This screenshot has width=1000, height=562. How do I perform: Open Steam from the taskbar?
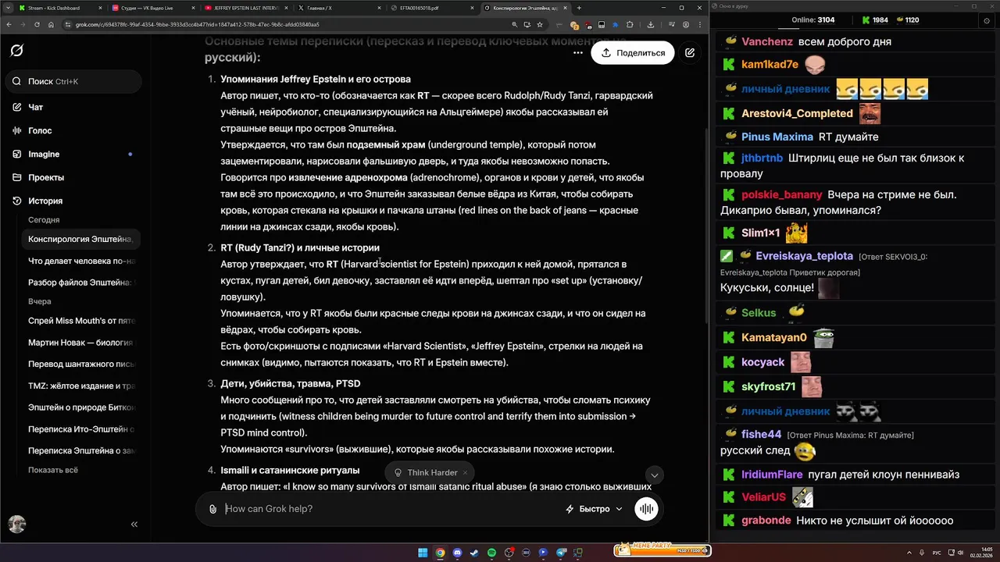pyautogui.click(x=474, y=553)
